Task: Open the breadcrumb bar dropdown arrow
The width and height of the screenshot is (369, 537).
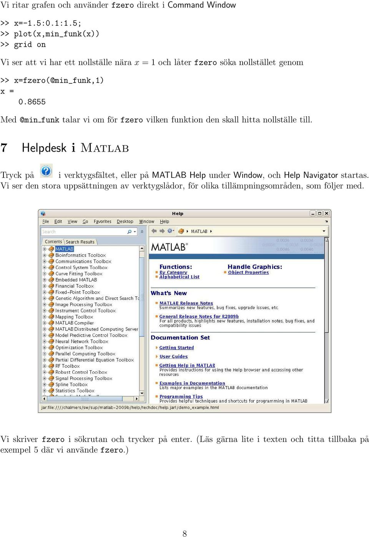Action: (324, 231)
